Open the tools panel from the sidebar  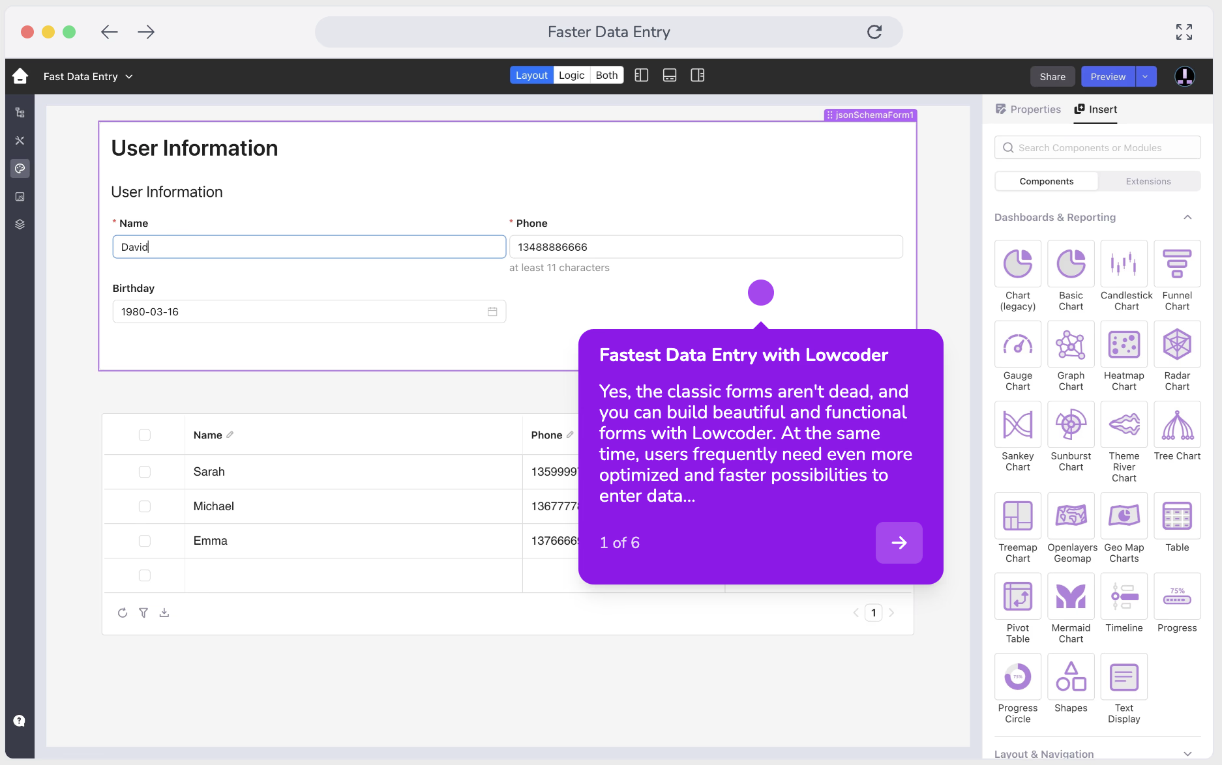coord(20,141)
